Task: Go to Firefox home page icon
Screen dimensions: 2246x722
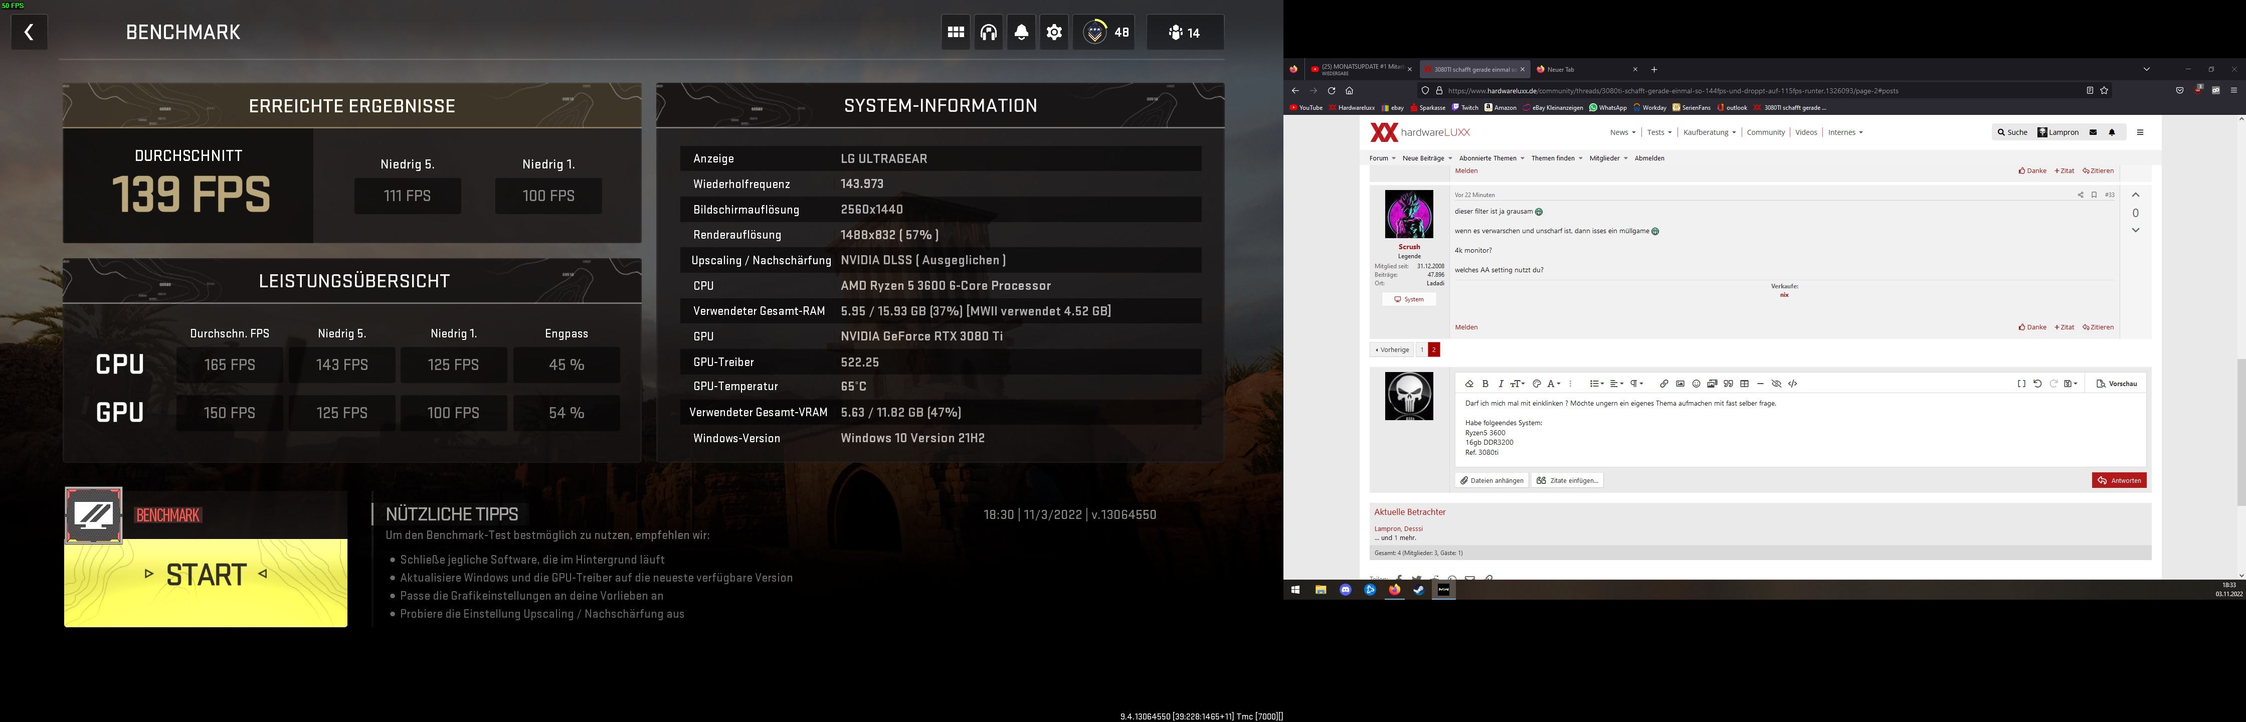Action: (x=1349, y=91)
